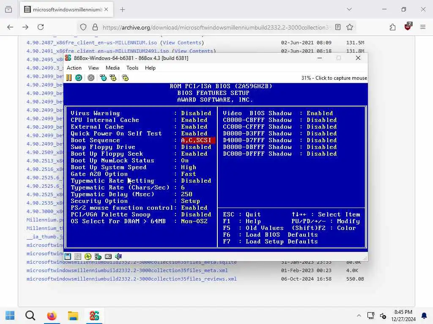
Task: Close the microsoftwindowsmillennium browser tab
Action: coord(106,10)
